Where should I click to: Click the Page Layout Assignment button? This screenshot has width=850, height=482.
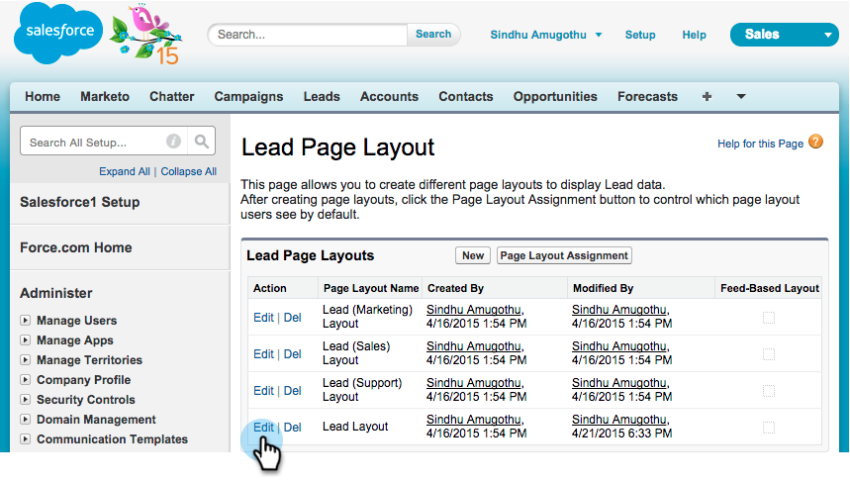[564, 255]
